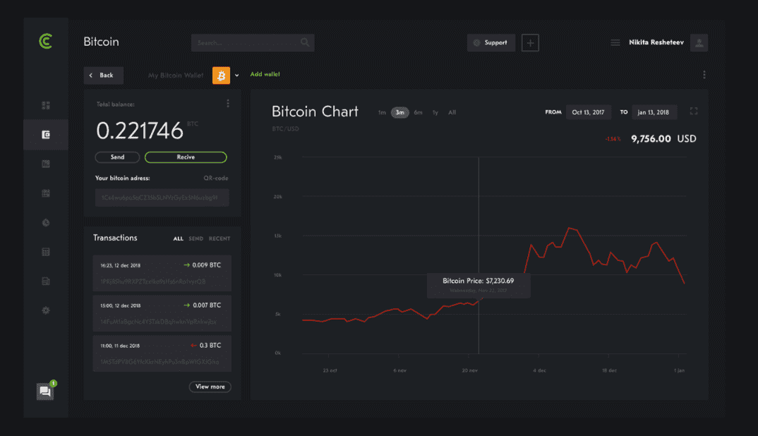Click the 0.3 BTC amount
Viewport: 758px width, 436px height.
coord(210,345)
